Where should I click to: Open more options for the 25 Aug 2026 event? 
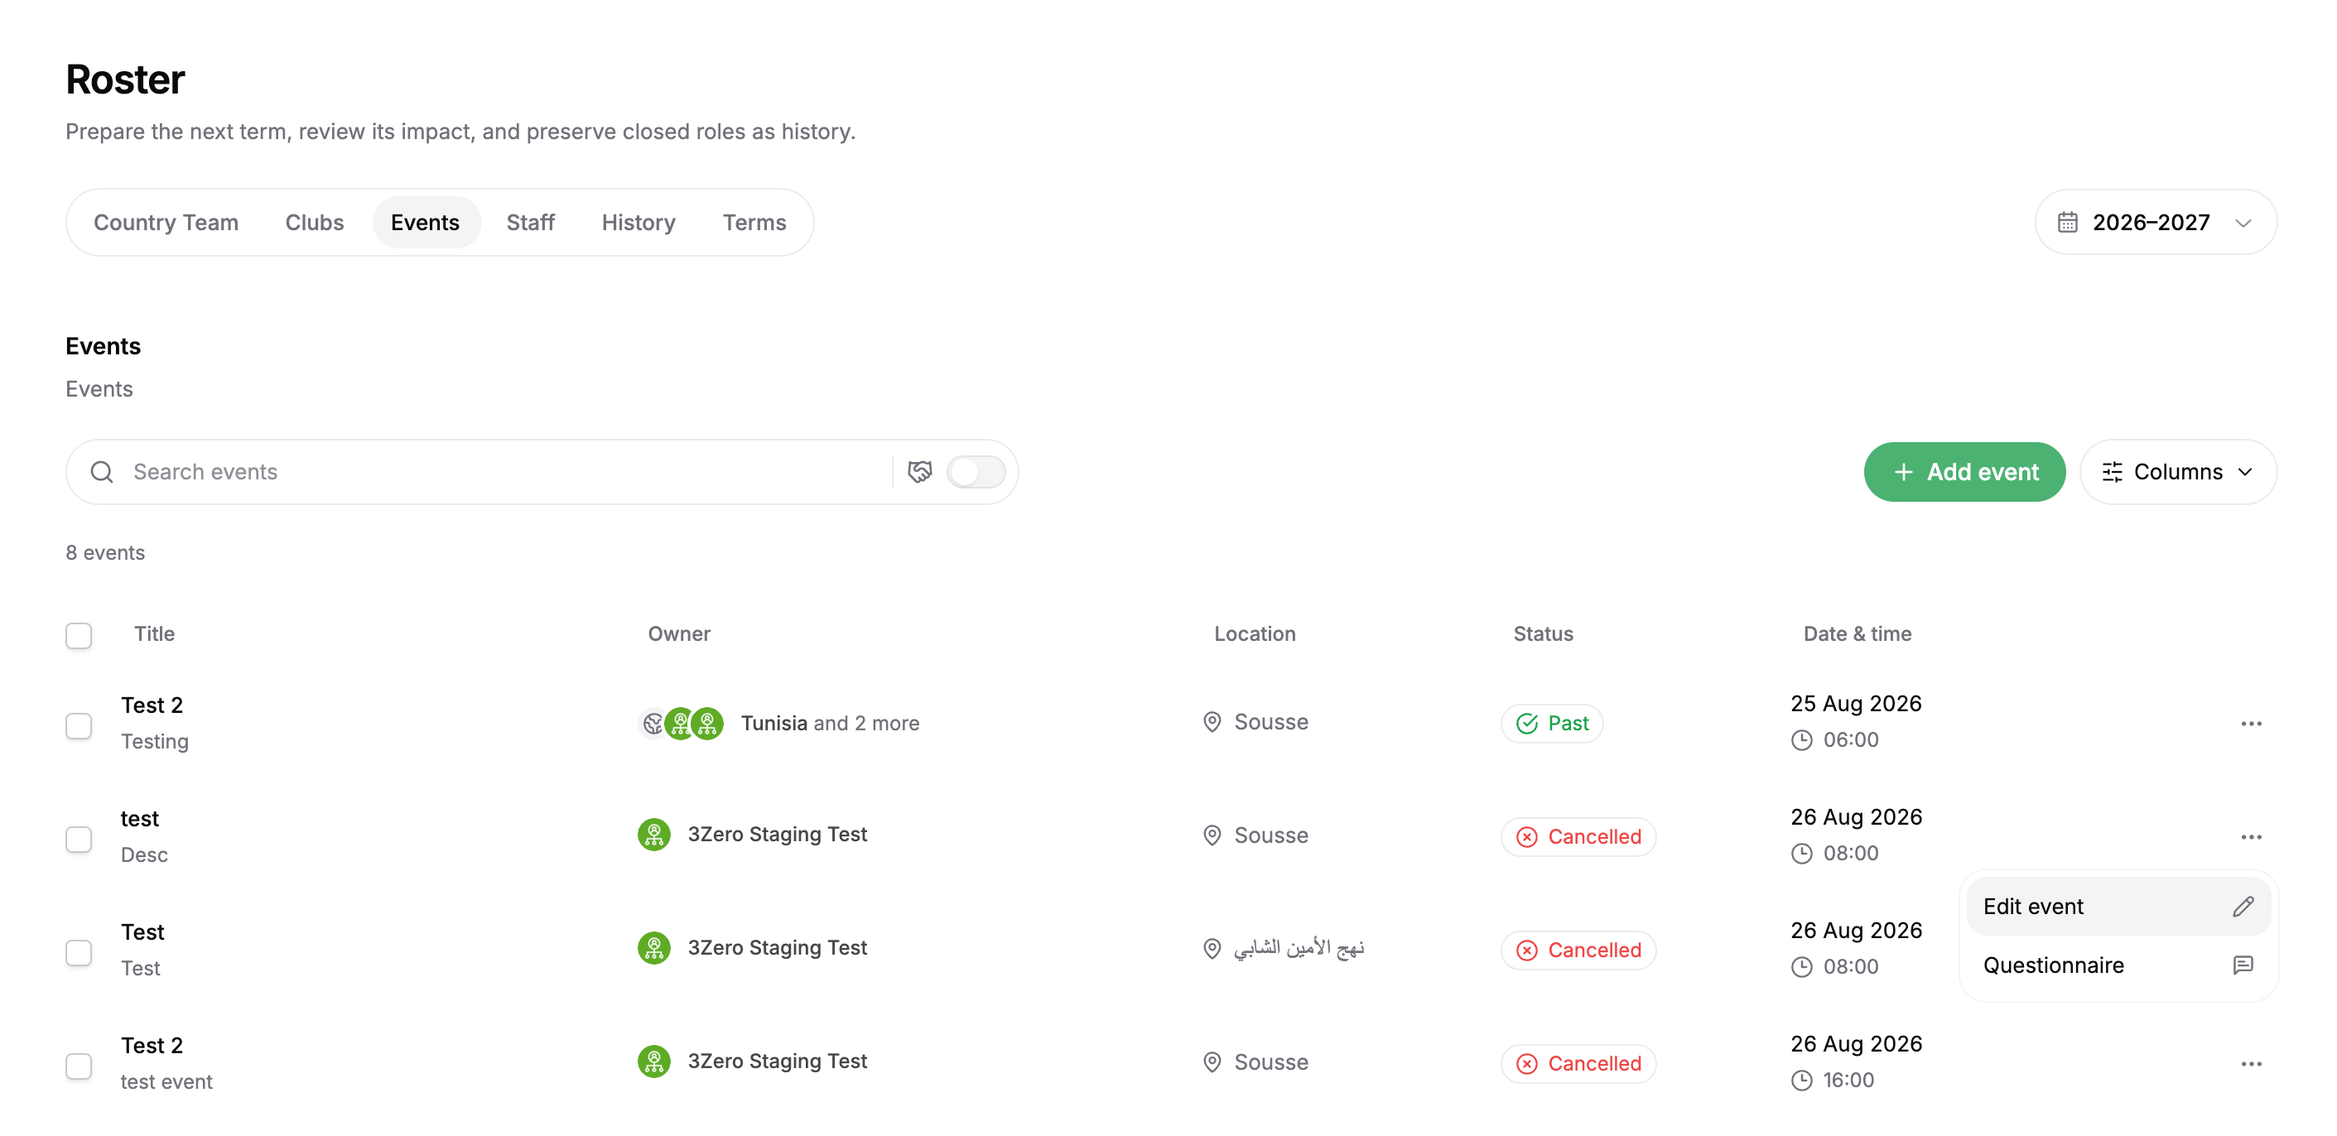coord(2251,724)
